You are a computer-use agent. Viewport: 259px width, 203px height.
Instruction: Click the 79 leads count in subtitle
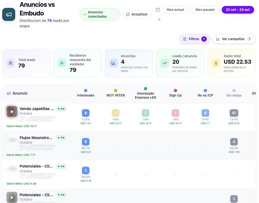50,21
